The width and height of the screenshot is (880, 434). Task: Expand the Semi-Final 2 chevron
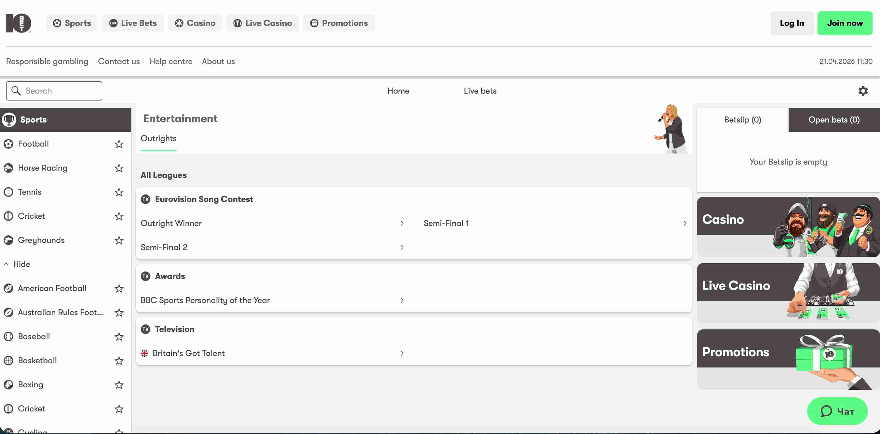[x=402, y=247]
